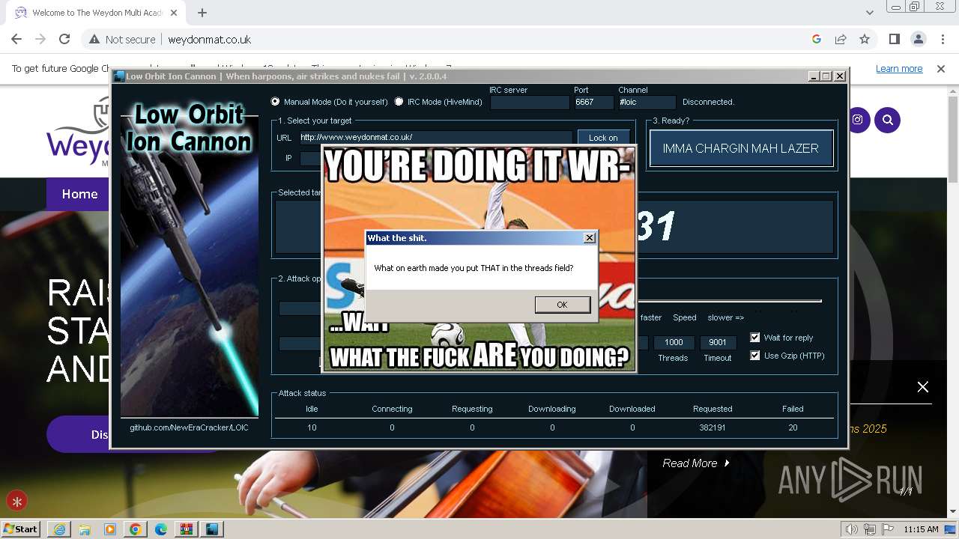Go back using Chrome's back arrow

[x=16, y=39]
